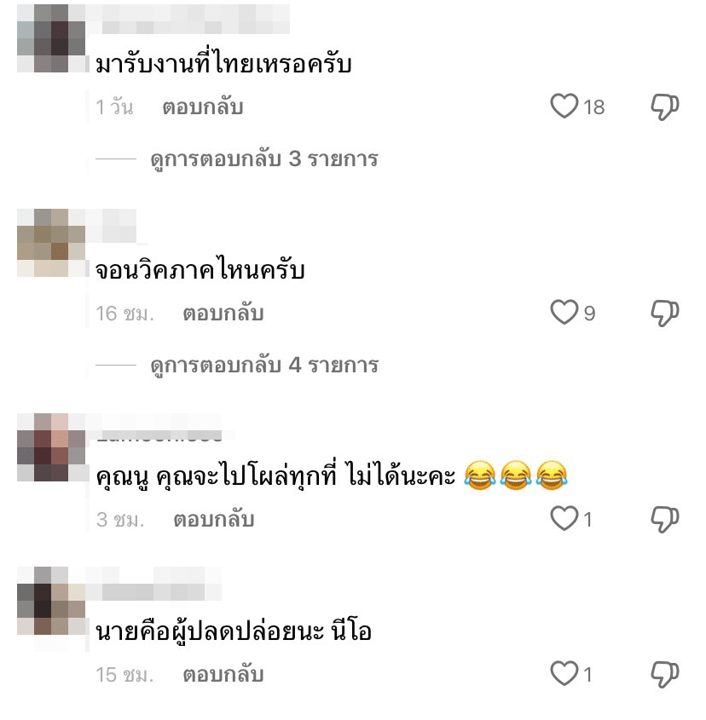706x720 pixels.
Task: Dislike the comment 'นายคือผู้ปลดปล่อยนะ นีโอ'
Action: (x=665, y=675)
